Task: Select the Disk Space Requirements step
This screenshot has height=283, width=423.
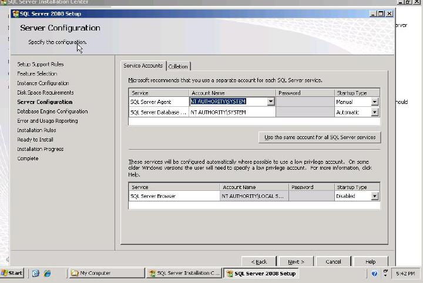Action: click(x=45, y=92)
